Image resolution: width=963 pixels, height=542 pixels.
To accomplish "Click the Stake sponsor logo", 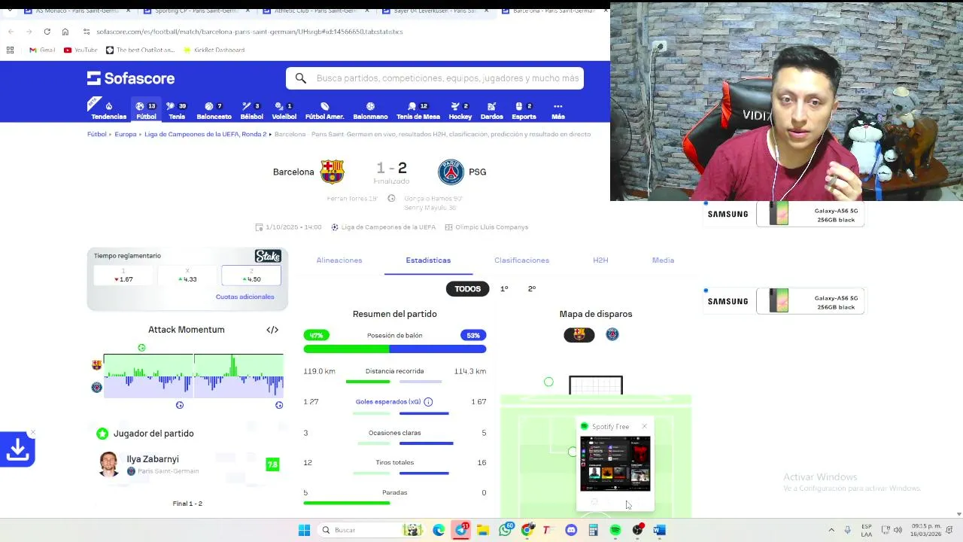I will (x=268, y=256).
